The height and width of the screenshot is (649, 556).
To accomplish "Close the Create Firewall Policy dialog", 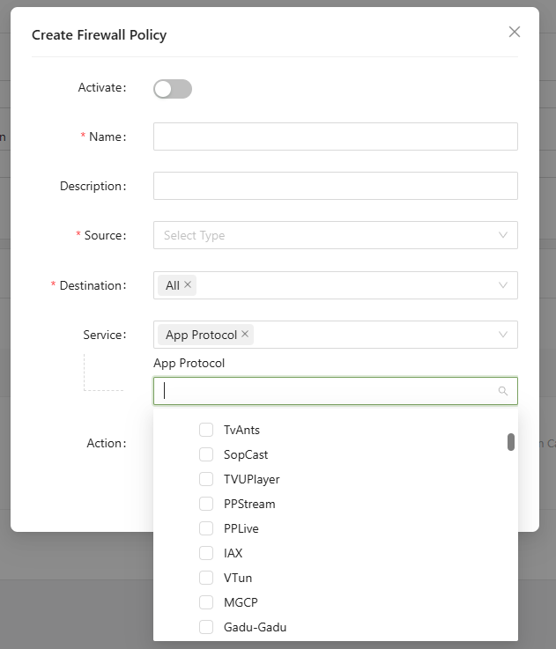I will coord(515,32).
